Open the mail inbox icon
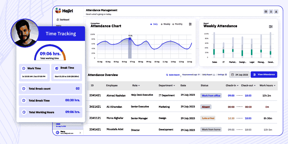The image size is (288, 144). (x=266, y=12)
